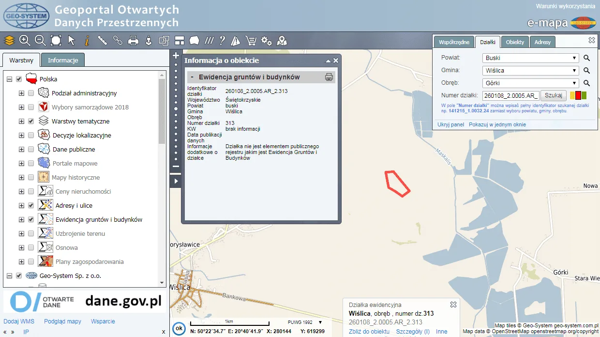Click the print icon in the toolbar
The height and width of the screenshot is (337, 600).
coord(133,41)
